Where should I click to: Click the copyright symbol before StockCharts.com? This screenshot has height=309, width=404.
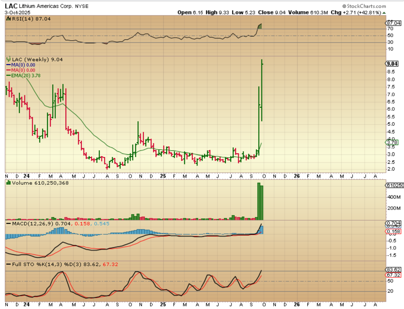[x=344, y=6]
